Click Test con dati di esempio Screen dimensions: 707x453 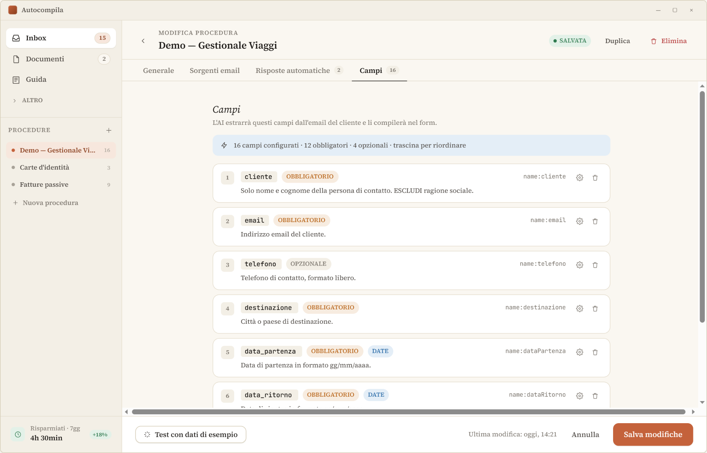[x=191, y=435]
